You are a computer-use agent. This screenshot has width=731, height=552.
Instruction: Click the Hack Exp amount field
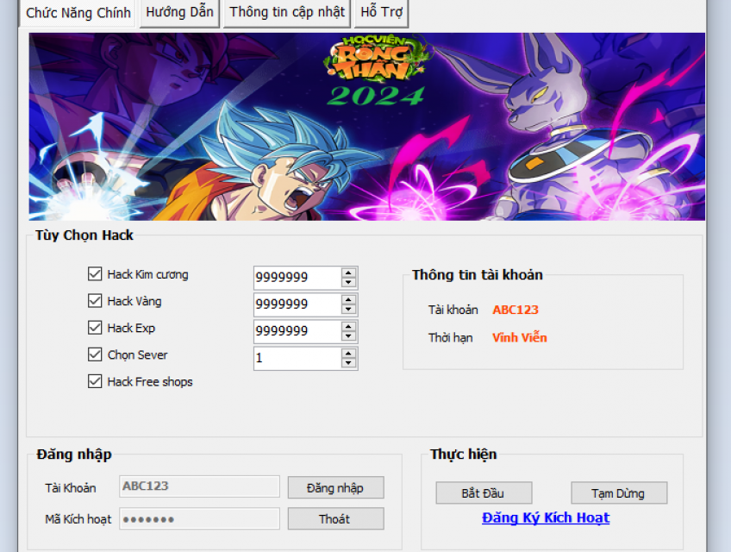(297, 331)
